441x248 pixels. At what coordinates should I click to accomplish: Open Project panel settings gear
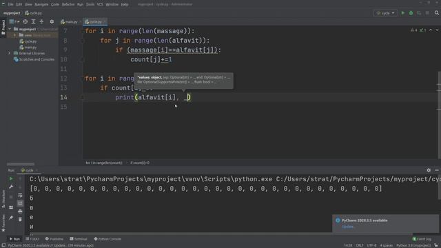coord(52,21)
